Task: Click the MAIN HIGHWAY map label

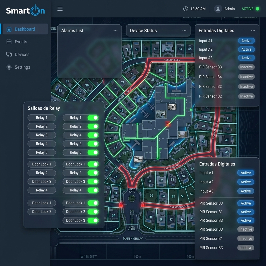Action: pyautogui.click(x=133, y=239)
